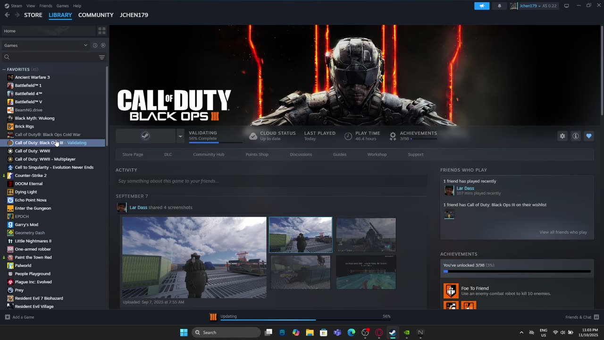Viewport: 604px width, 340px height.
Task: Open Microsoft Edge in taskbar
Action: point(351,332)
